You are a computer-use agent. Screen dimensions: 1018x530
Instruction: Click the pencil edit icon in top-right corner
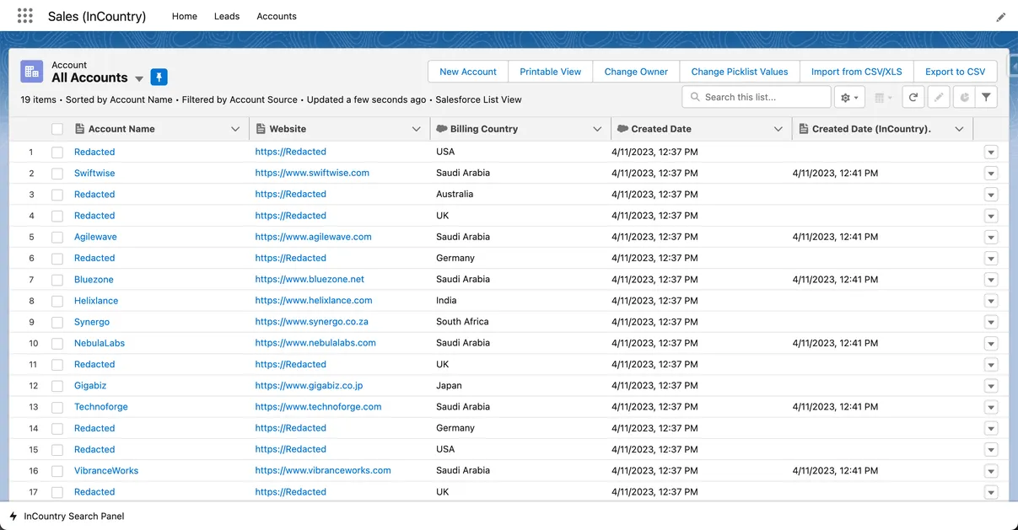[x=1000, y=17]
